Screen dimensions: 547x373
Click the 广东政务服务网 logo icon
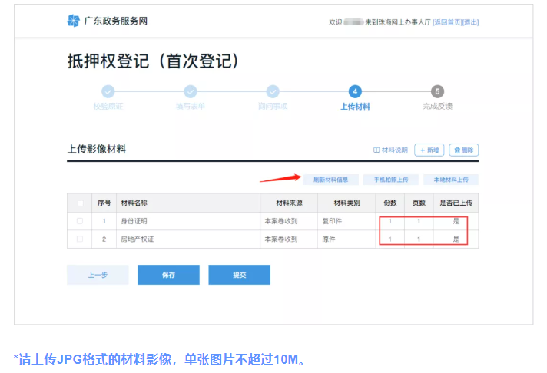pos(74,21)
